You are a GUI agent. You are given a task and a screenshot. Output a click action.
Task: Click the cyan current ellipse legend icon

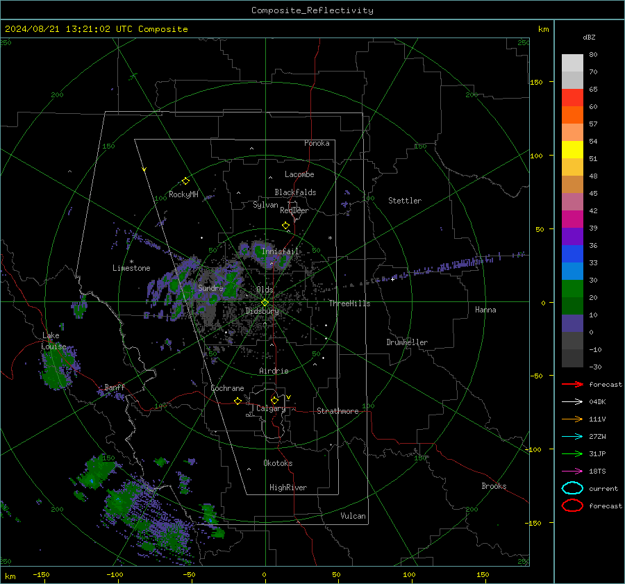click(x=572, y=488)
